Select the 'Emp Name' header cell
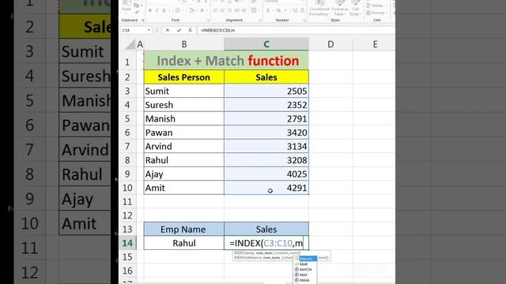 point(184,230)
